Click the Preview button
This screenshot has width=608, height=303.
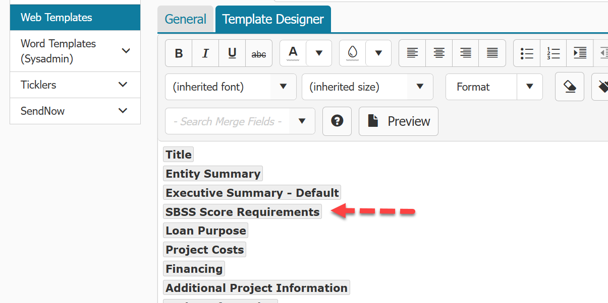point(399,121)
